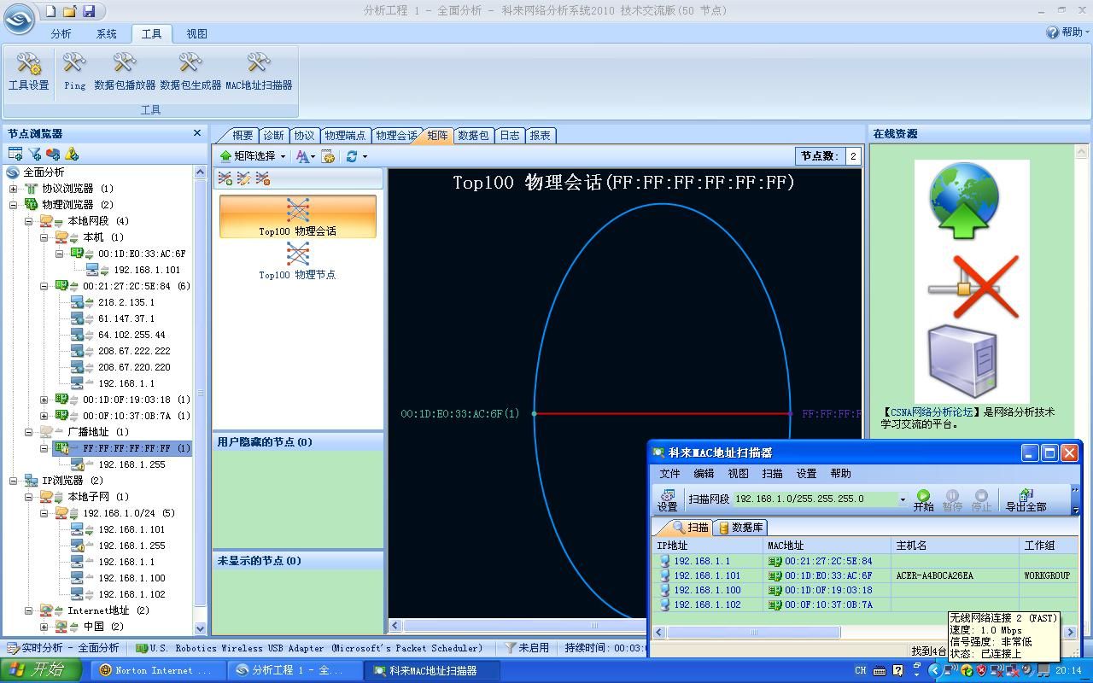Image resolution: width=1093 pixels, height=683 pixels.
Task: Open the 矩阵选择 dropdown menu
Action: (254, 156)
